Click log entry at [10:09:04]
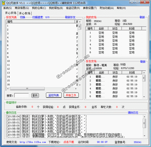This screenshot has width=151, height=147. (x=47, y=117)
